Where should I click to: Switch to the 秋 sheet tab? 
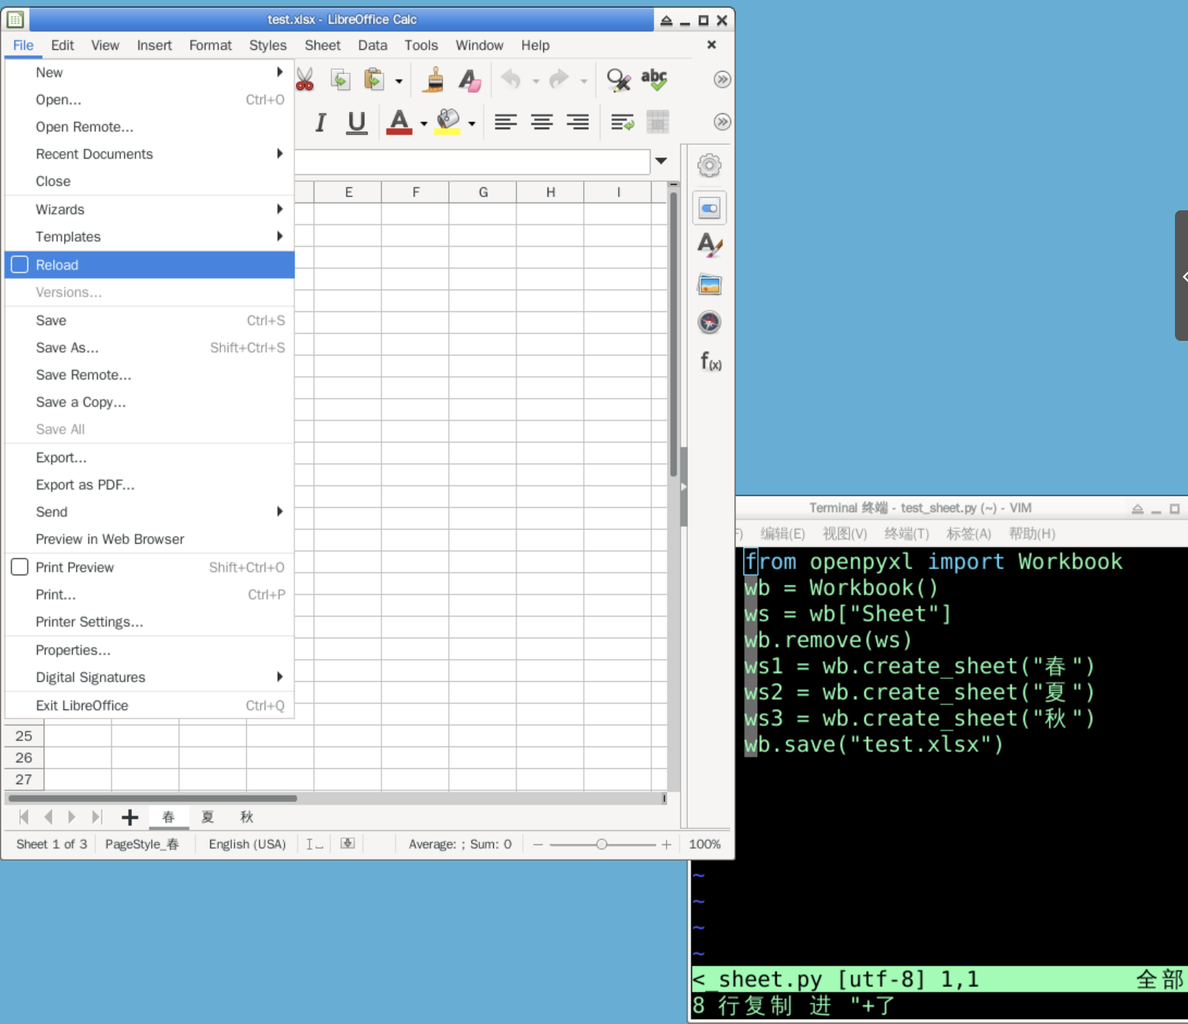247,817
